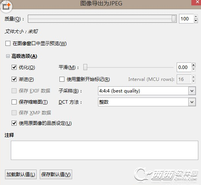Enable 使用重新开始标记 checkbox
The image size is (201, 185).
62,79
